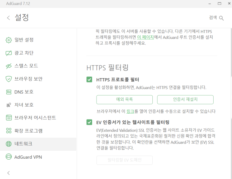The height and width of the screenshot is (179, 232).
Task: Click the 자녀 보호 icon
Action: tap(8, 105)
